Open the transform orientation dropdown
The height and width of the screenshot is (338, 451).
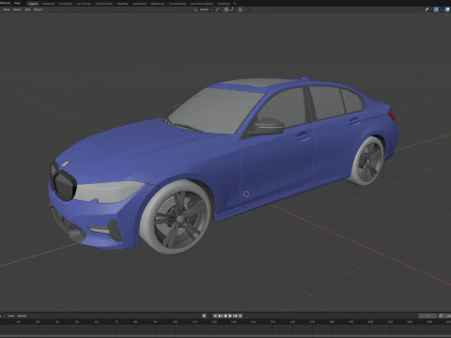click(x=204, y=9)
